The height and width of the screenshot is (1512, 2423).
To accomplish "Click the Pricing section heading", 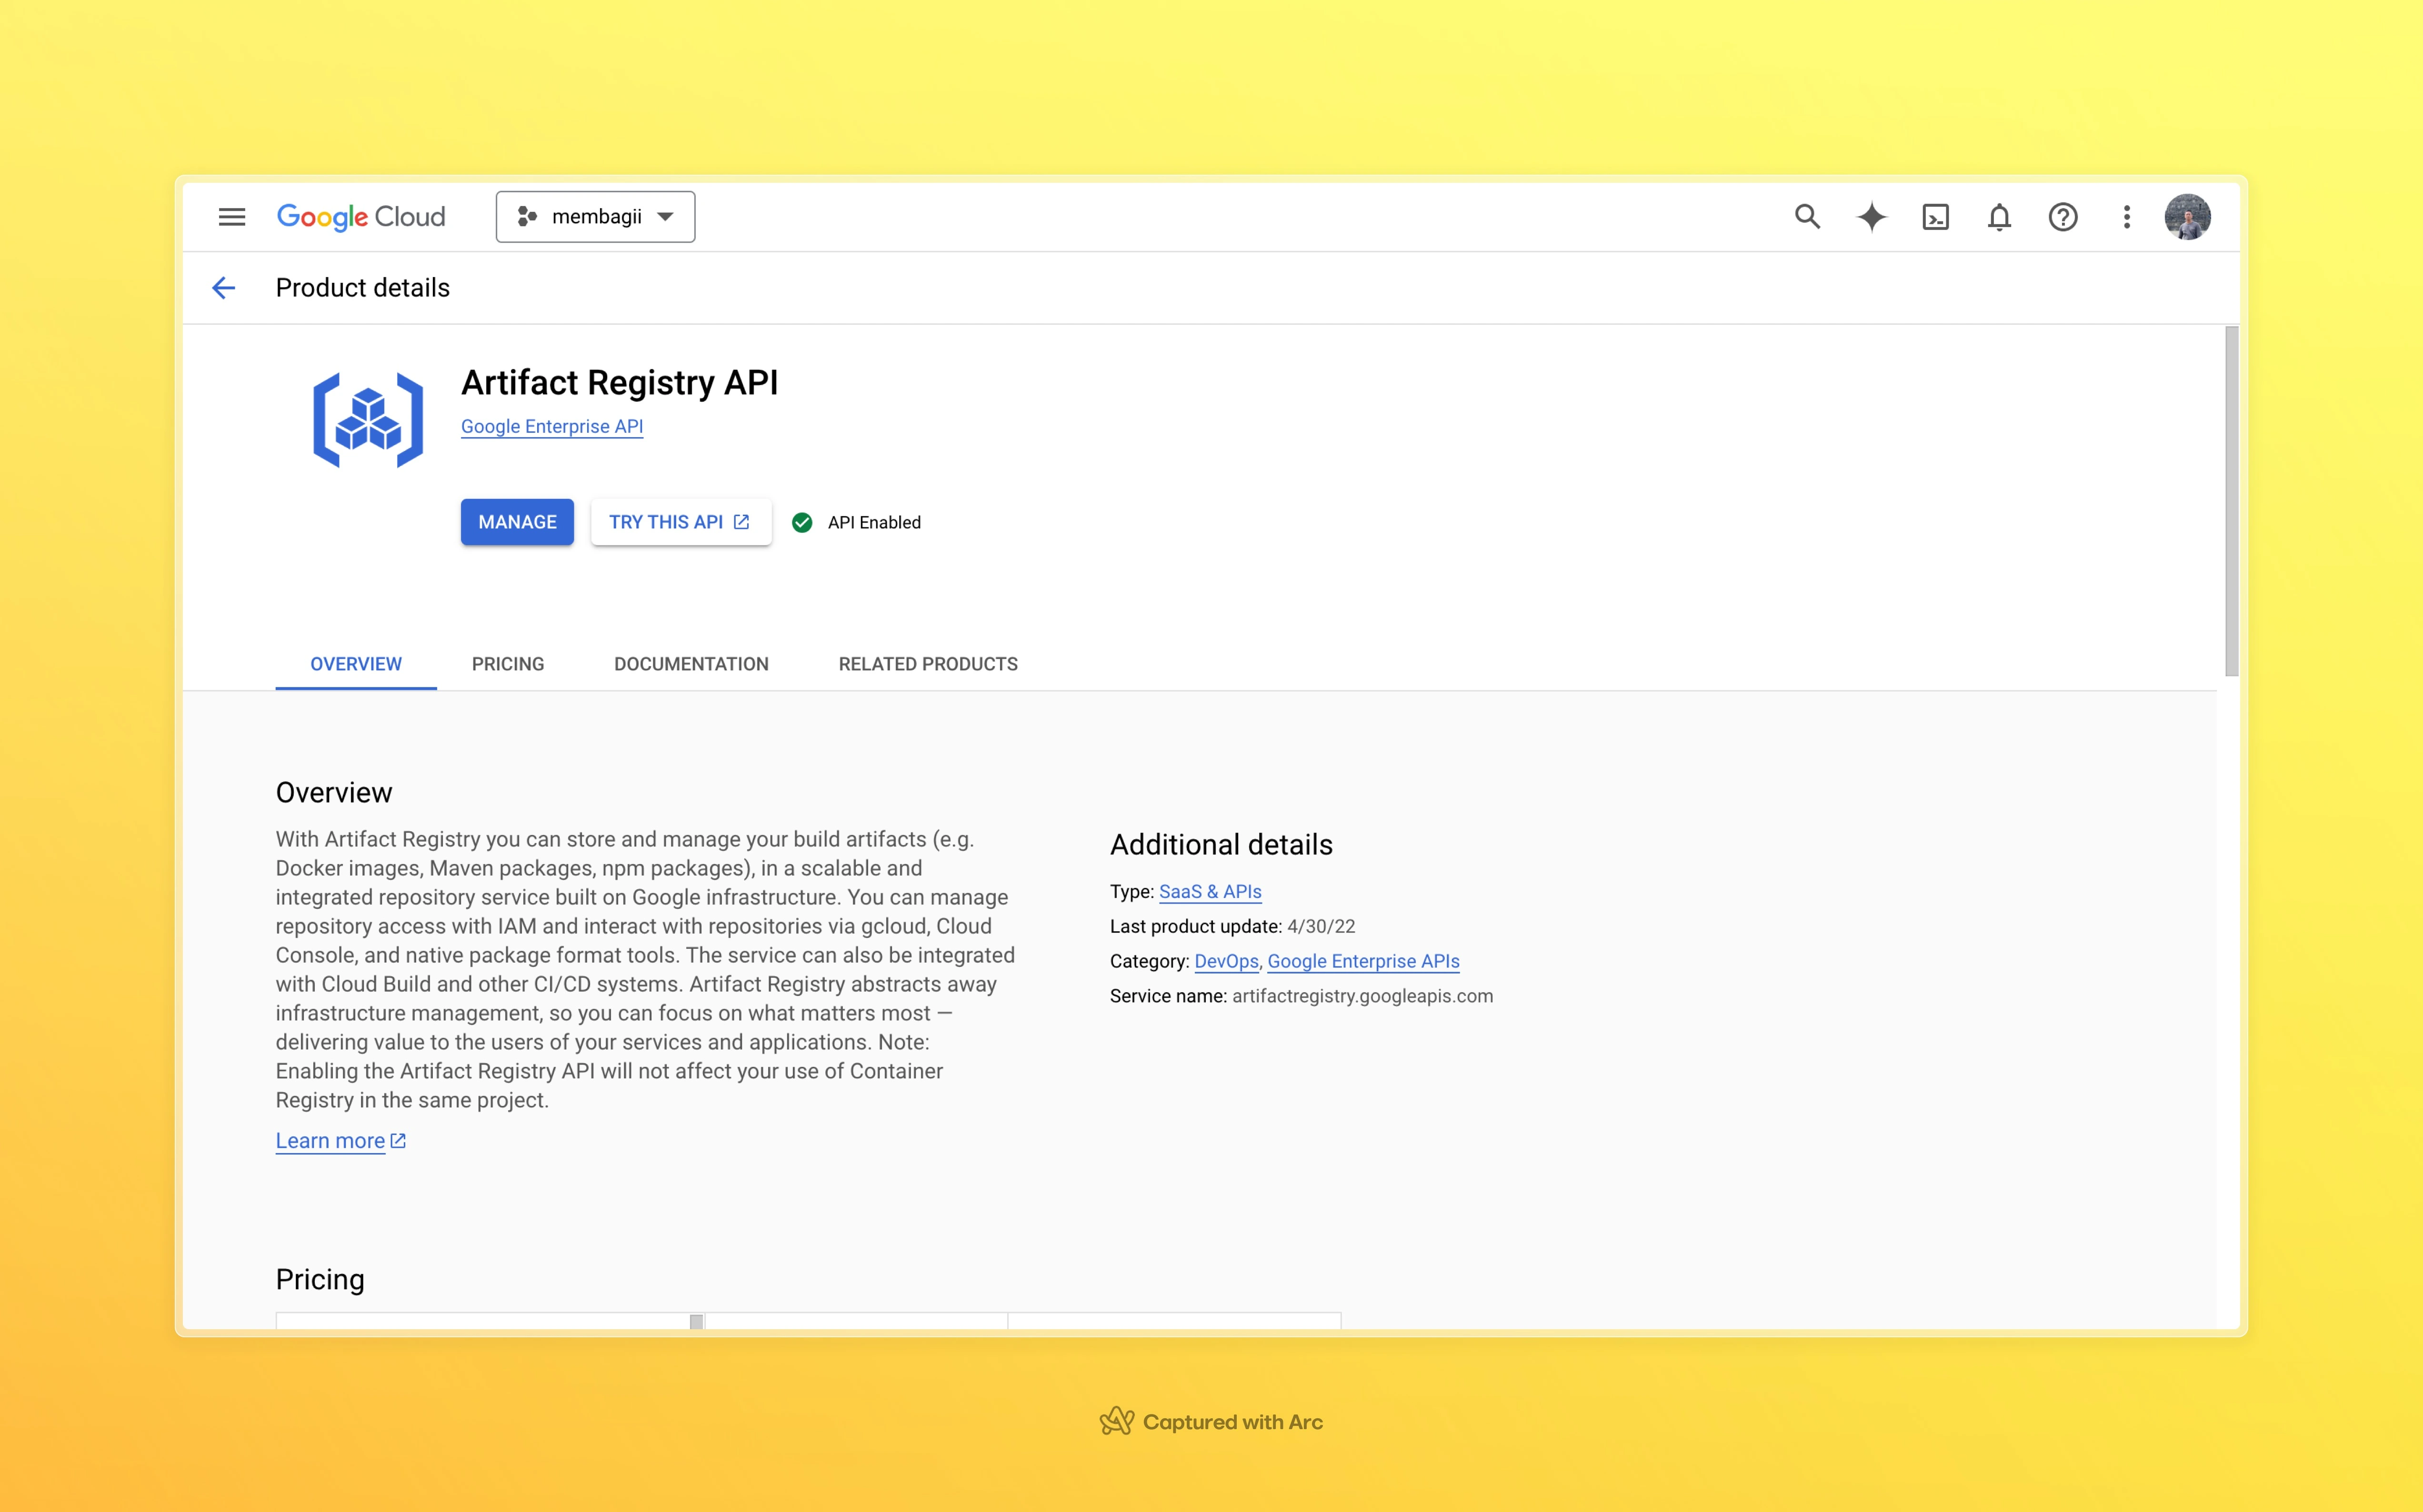I will (320, 1279).
